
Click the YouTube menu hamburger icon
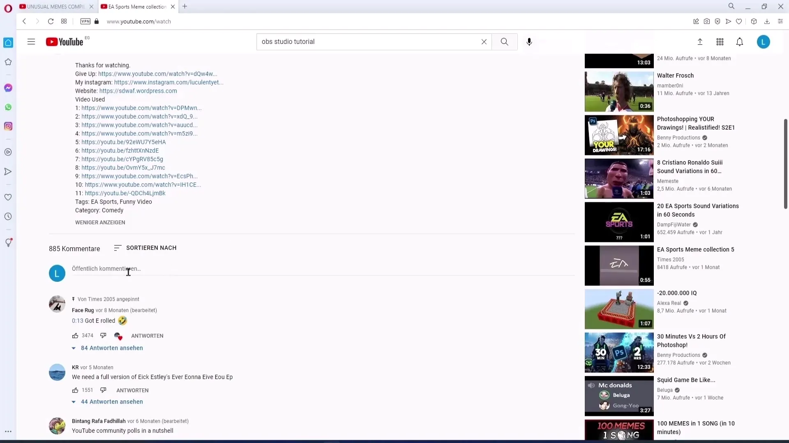31,42
